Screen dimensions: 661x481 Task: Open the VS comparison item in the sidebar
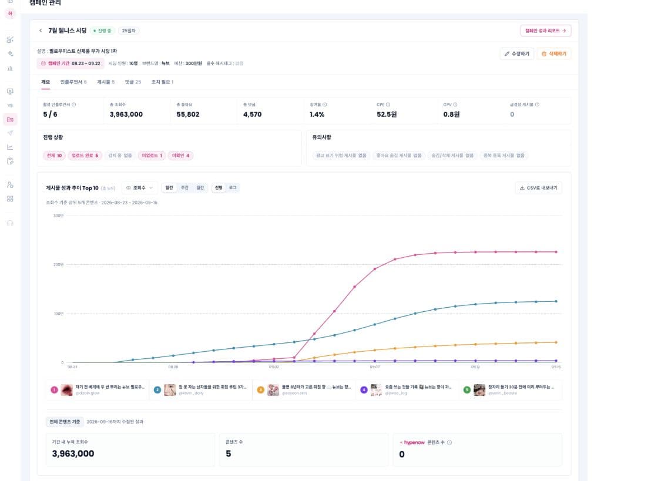pos(10,106)
